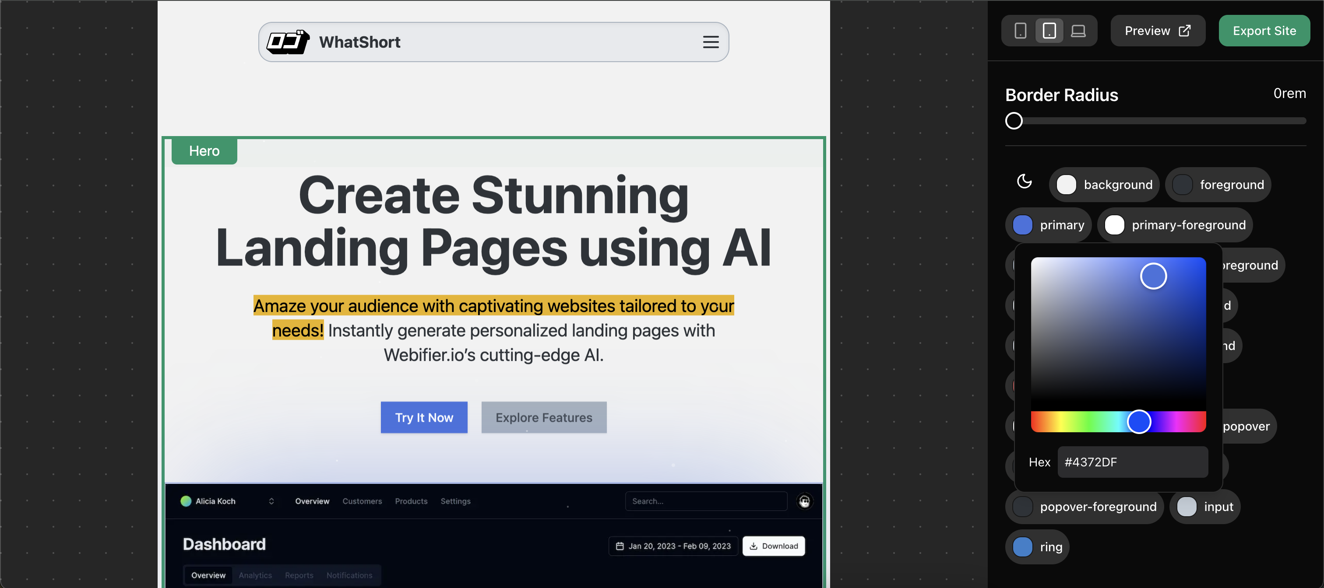1324x588 pixels.
Task: Click the WhatShort logo icon
Action: (x=287, y=41)
